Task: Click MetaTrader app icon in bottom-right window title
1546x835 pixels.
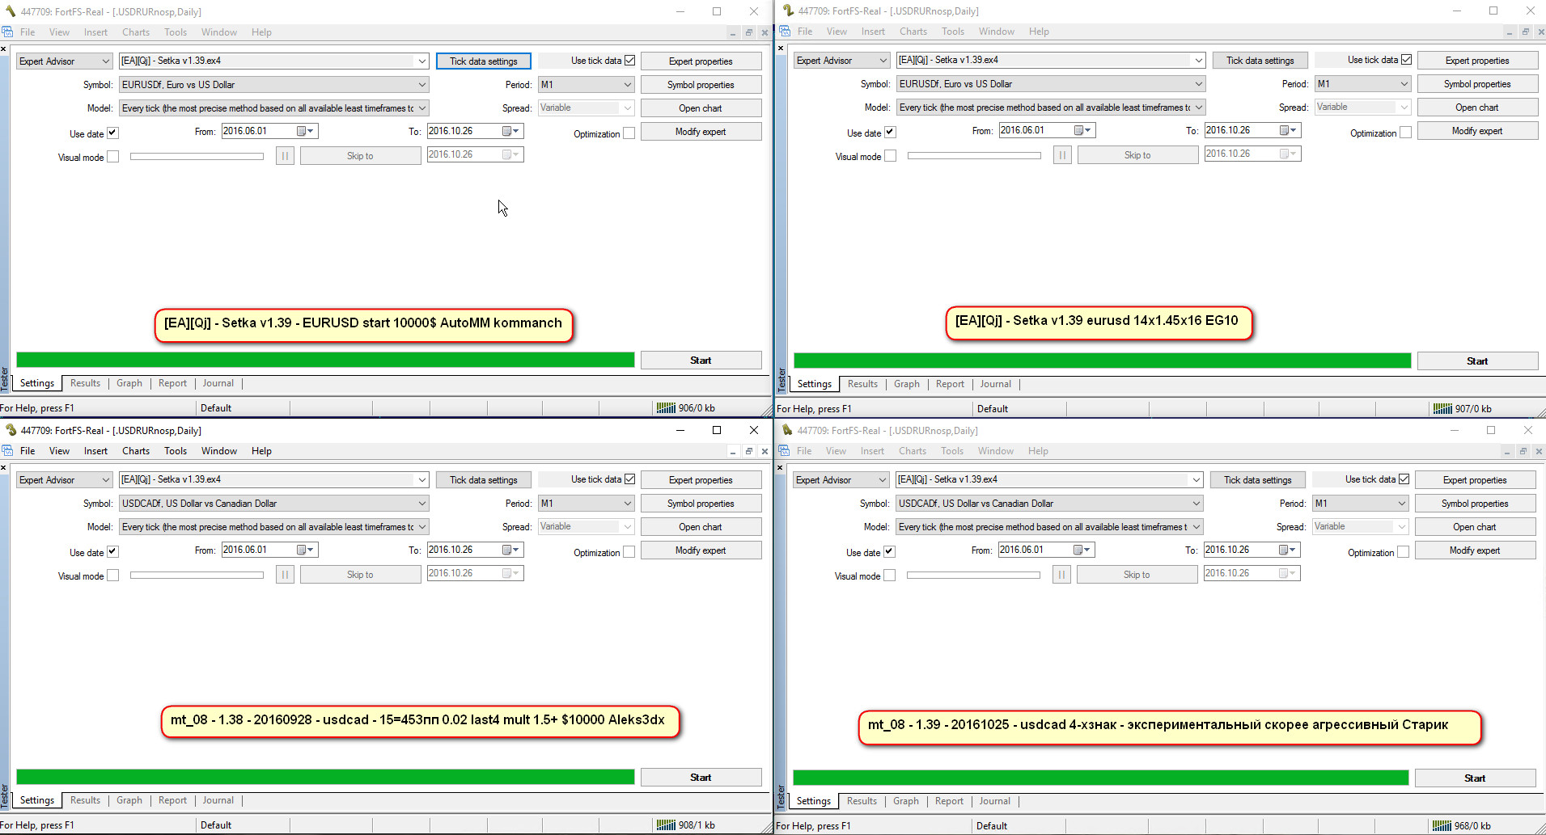Action: pyautogui.click(x=786, y=430)
